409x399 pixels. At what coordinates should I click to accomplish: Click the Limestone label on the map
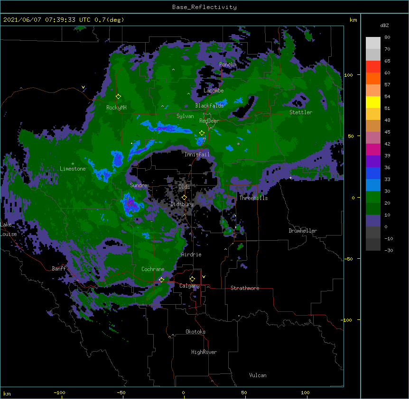point(73,169)
